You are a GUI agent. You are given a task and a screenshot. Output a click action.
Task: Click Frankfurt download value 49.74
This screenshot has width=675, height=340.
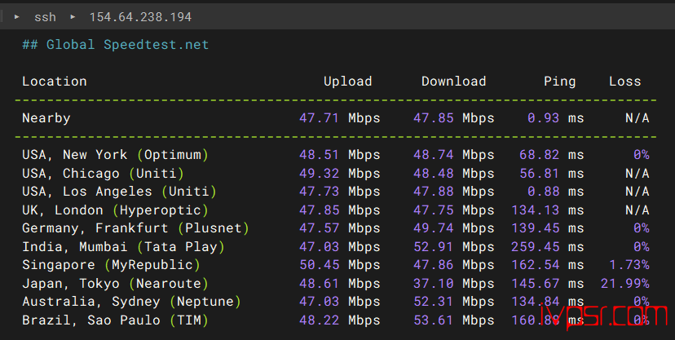point(434,228)
